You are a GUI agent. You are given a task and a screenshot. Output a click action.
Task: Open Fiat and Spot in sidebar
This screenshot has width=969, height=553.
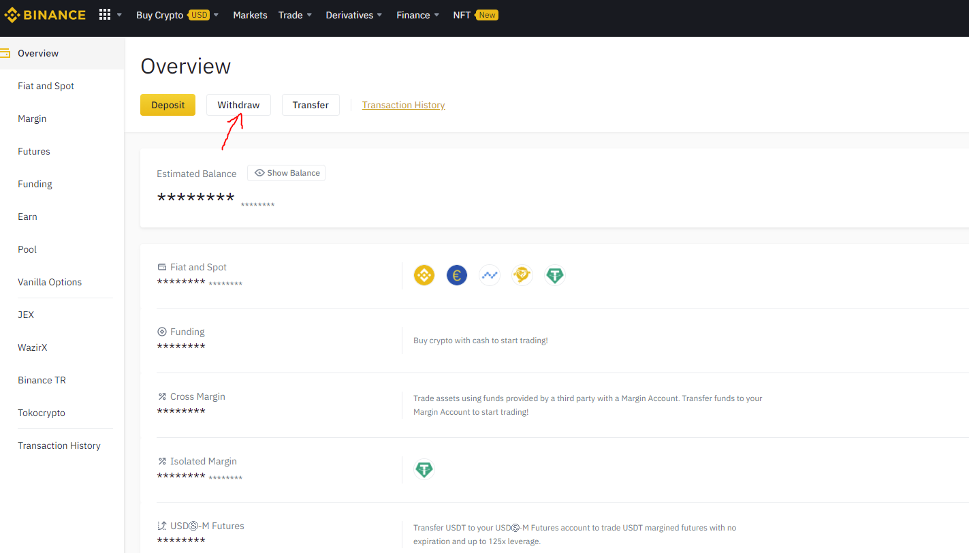46,86
